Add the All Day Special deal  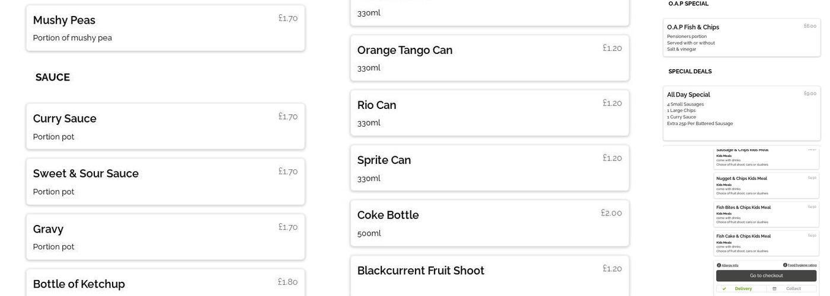[741, 112]
